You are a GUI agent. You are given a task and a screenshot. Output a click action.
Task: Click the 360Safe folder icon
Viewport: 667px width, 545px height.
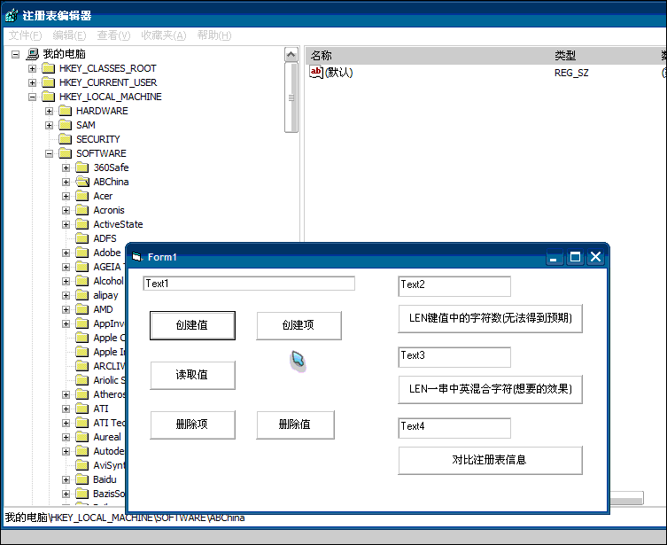(82, 167)
